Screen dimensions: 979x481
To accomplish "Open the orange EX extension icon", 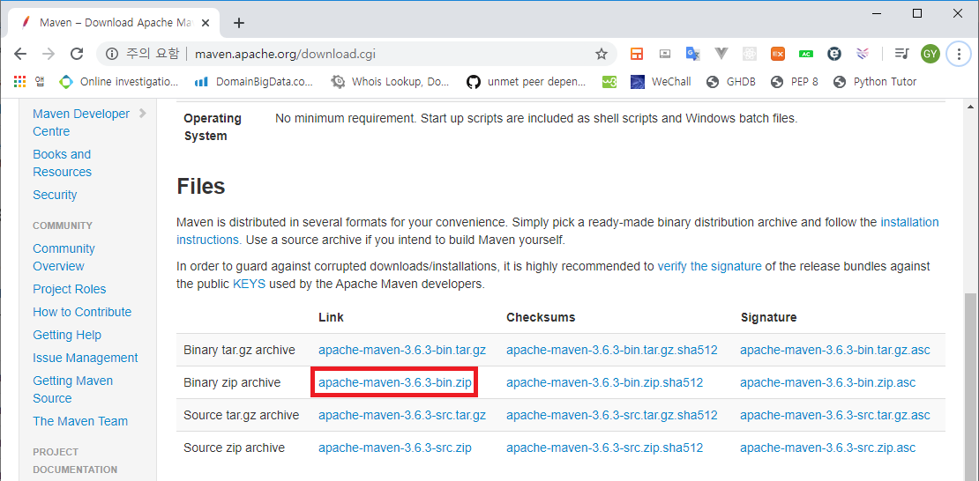I will click(777, 55).
